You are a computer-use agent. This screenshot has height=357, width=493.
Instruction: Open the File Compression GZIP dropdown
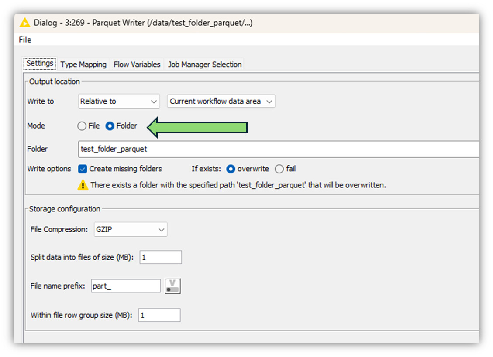pyautogui.click(x=131, y=229)
